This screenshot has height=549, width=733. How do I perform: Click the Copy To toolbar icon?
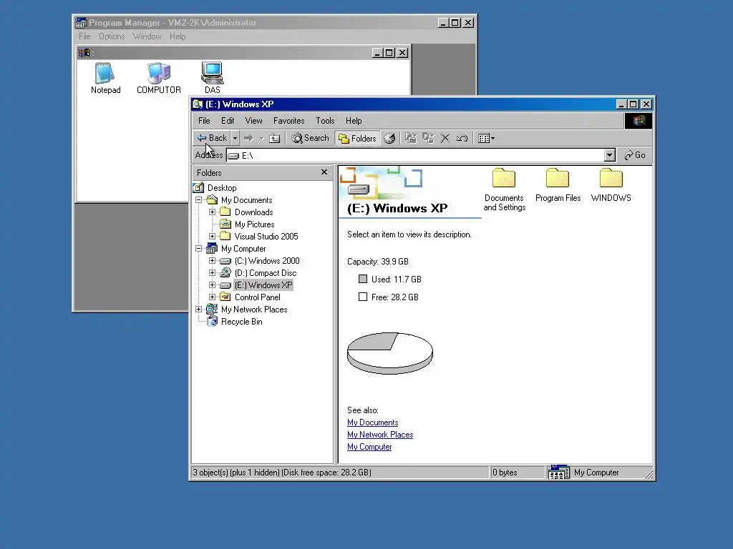click(428, 138)
